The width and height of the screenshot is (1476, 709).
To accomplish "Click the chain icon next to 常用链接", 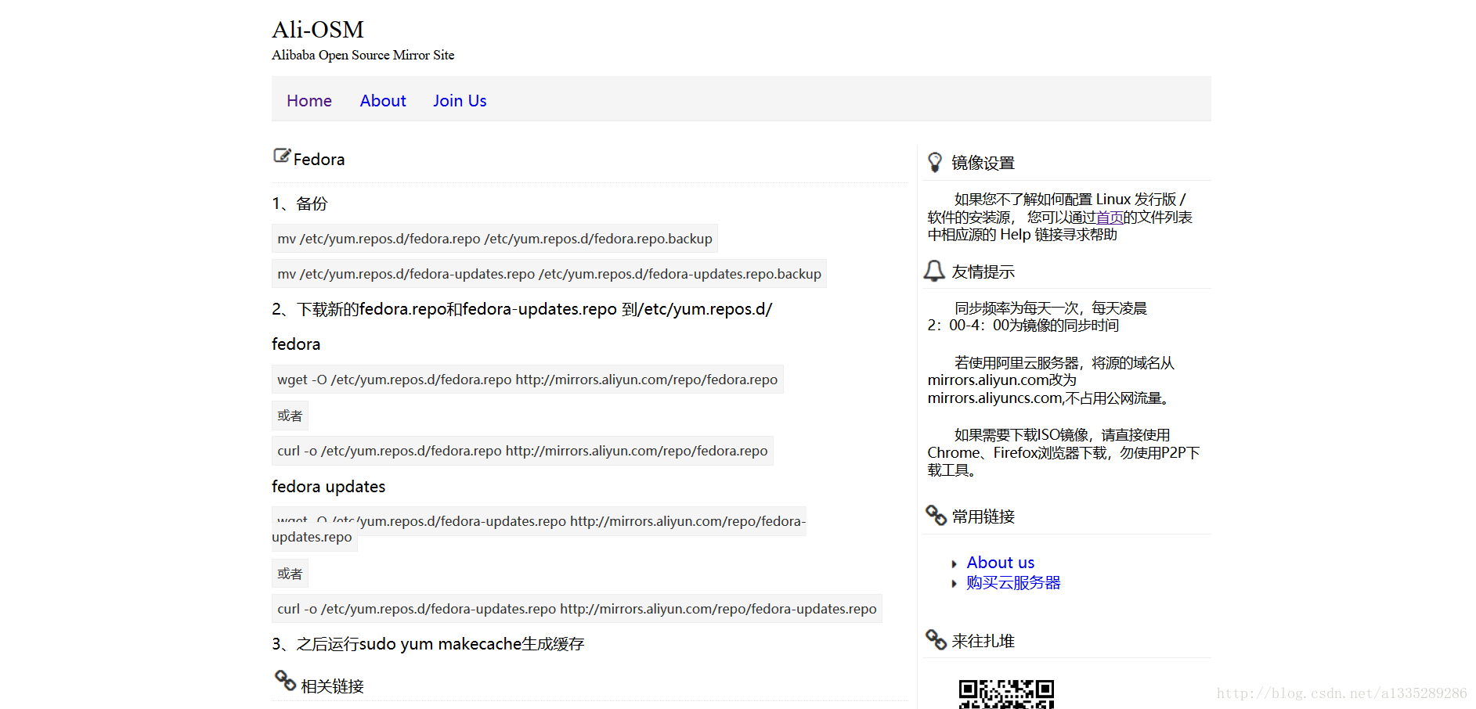I will click(x=936, y=515).
